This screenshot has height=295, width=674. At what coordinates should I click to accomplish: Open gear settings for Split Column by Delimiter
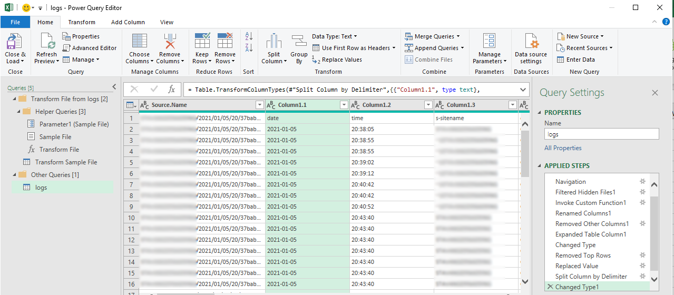pyautogui.click(x=642, y=276)
